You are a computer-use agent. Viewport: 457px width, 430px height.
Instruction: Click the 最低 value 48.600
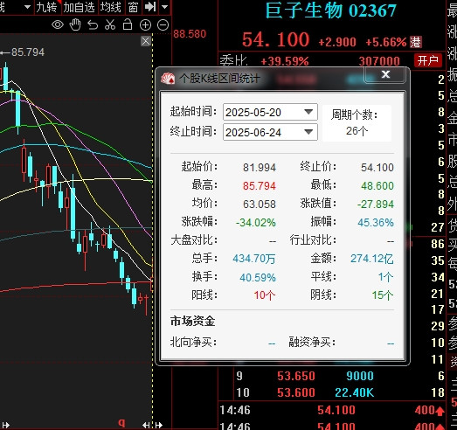pos(377,185)
